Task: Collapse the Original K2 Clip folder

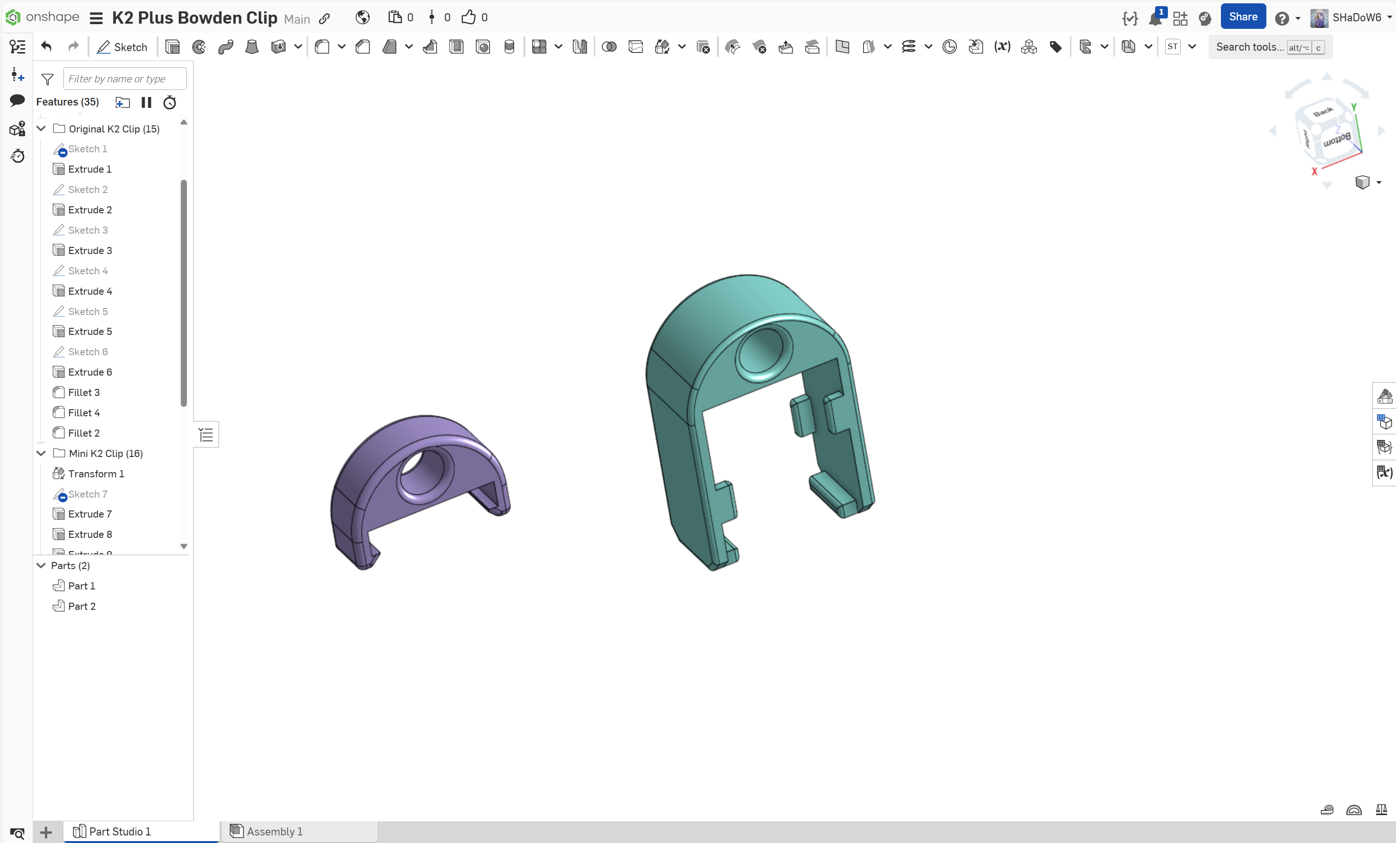Action: 41,129
